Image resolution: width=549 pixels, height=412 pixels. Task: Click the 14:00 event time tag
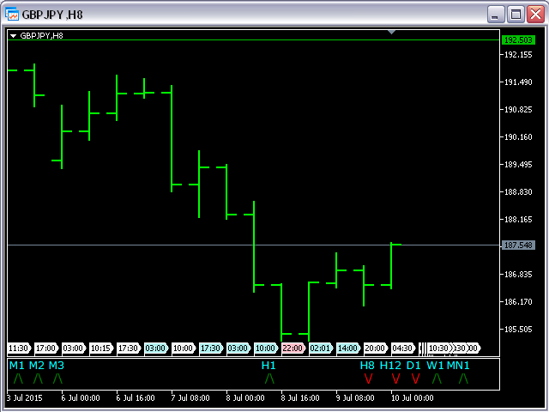coord(349,348)
